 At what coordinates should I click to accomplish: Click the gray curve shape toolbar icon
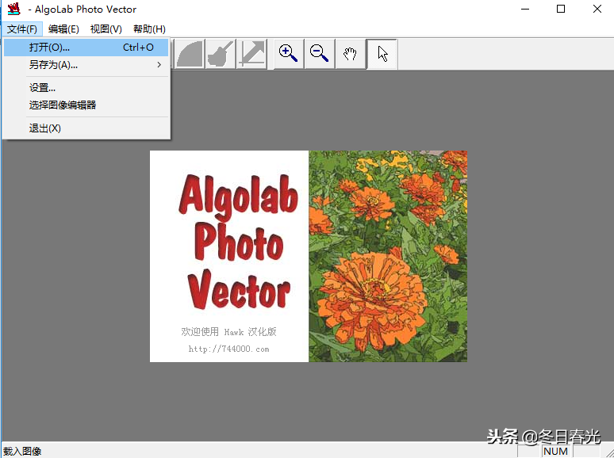[x=190, y=54]
